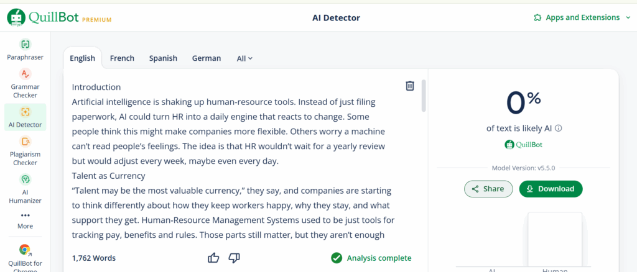Open the All languages dropdown

[244, 58]
